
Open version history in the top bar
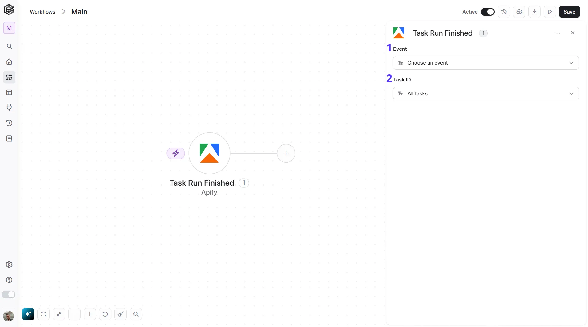coord(504,12)
